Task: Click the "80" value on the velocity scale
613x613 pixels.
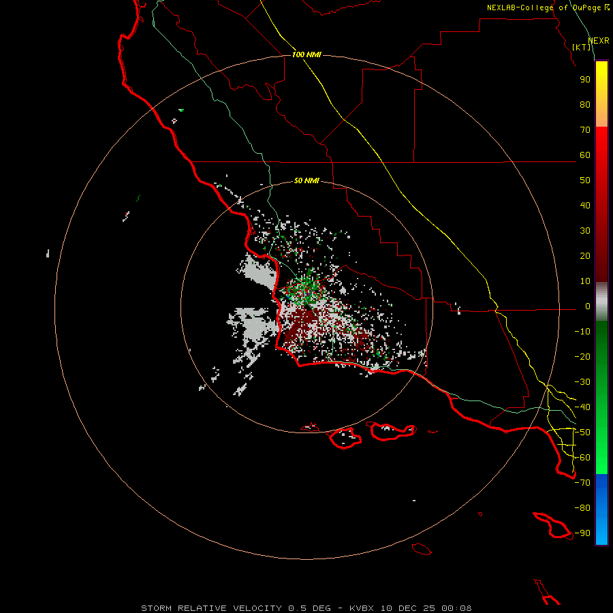Action: 585,105
